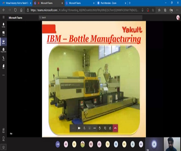Toggle the microphone in meeting controls

84,128
